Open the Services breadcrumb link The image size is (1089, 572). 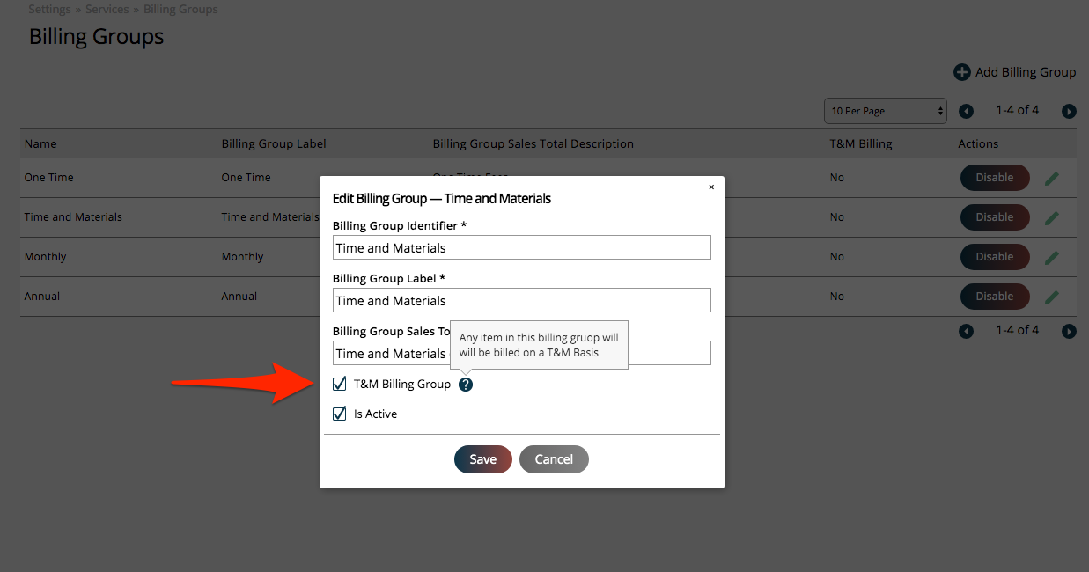tap(107, 9)
